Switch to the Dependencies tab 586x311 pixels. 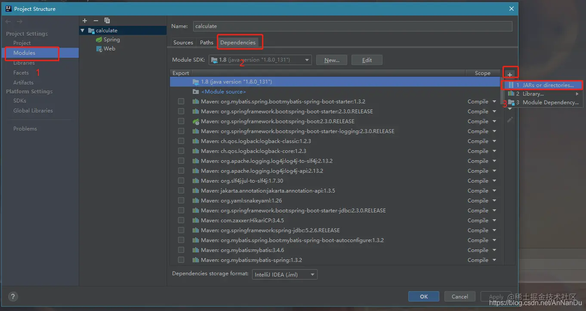click(238, 43)
